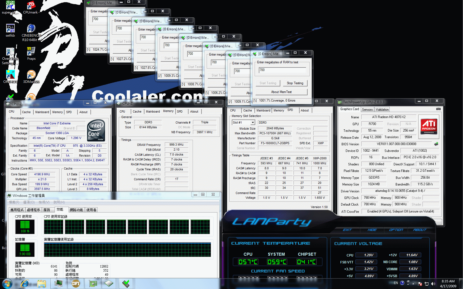Open Internet Explorer from the taskbar

25,283
